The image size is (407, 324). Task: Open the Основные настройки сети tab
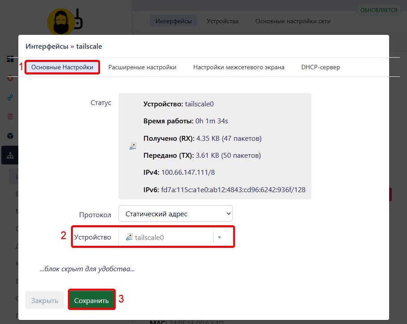pyautogui.click(x=293, y=21)
